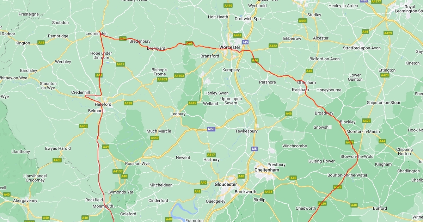Click the M5 shield north of Cheltenham
The width and height of the screenshot is (423, 222).
254,149
